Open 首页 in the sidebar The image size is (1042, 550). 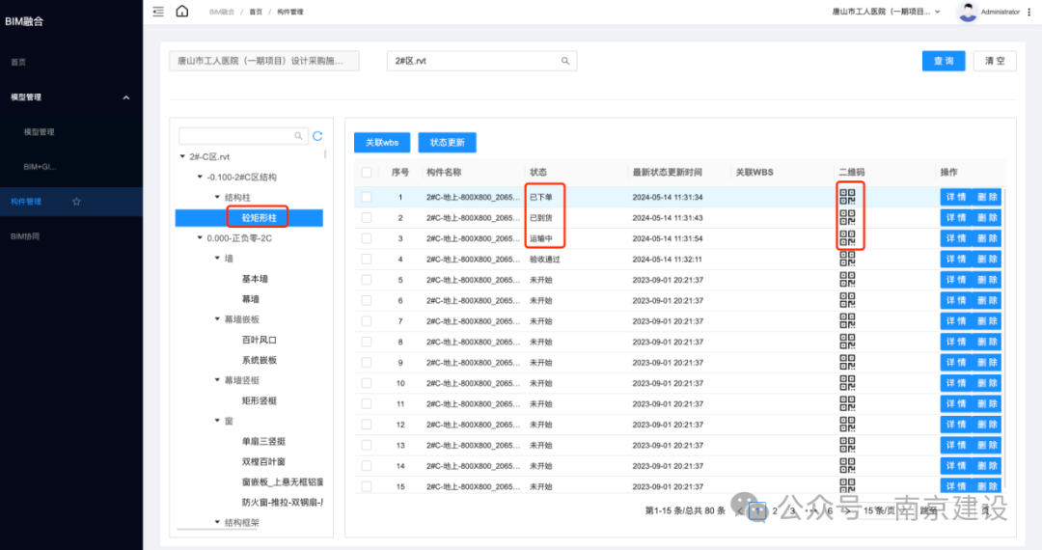[x=18, y=63]
